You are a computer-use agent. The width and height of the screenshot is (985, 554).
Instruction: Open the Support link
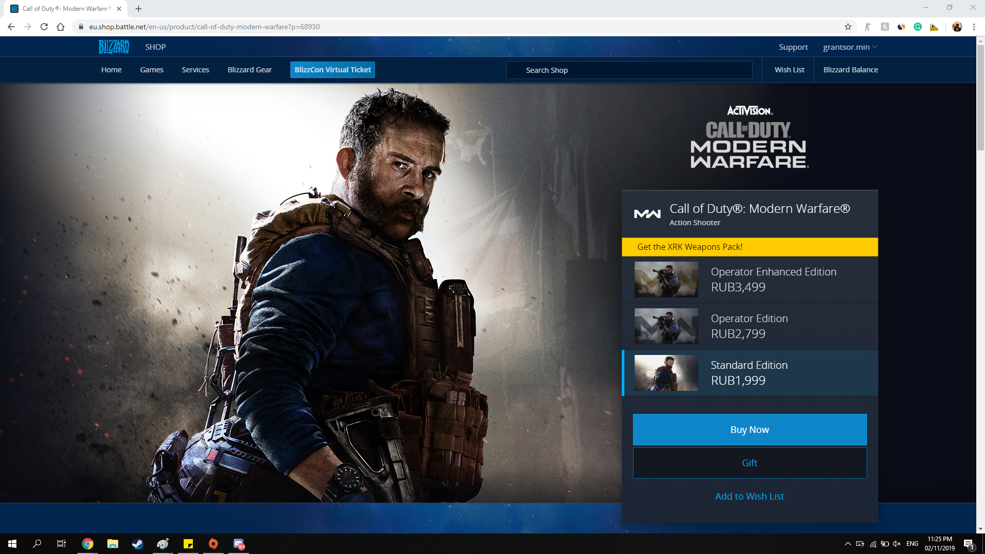coord(793,47)
